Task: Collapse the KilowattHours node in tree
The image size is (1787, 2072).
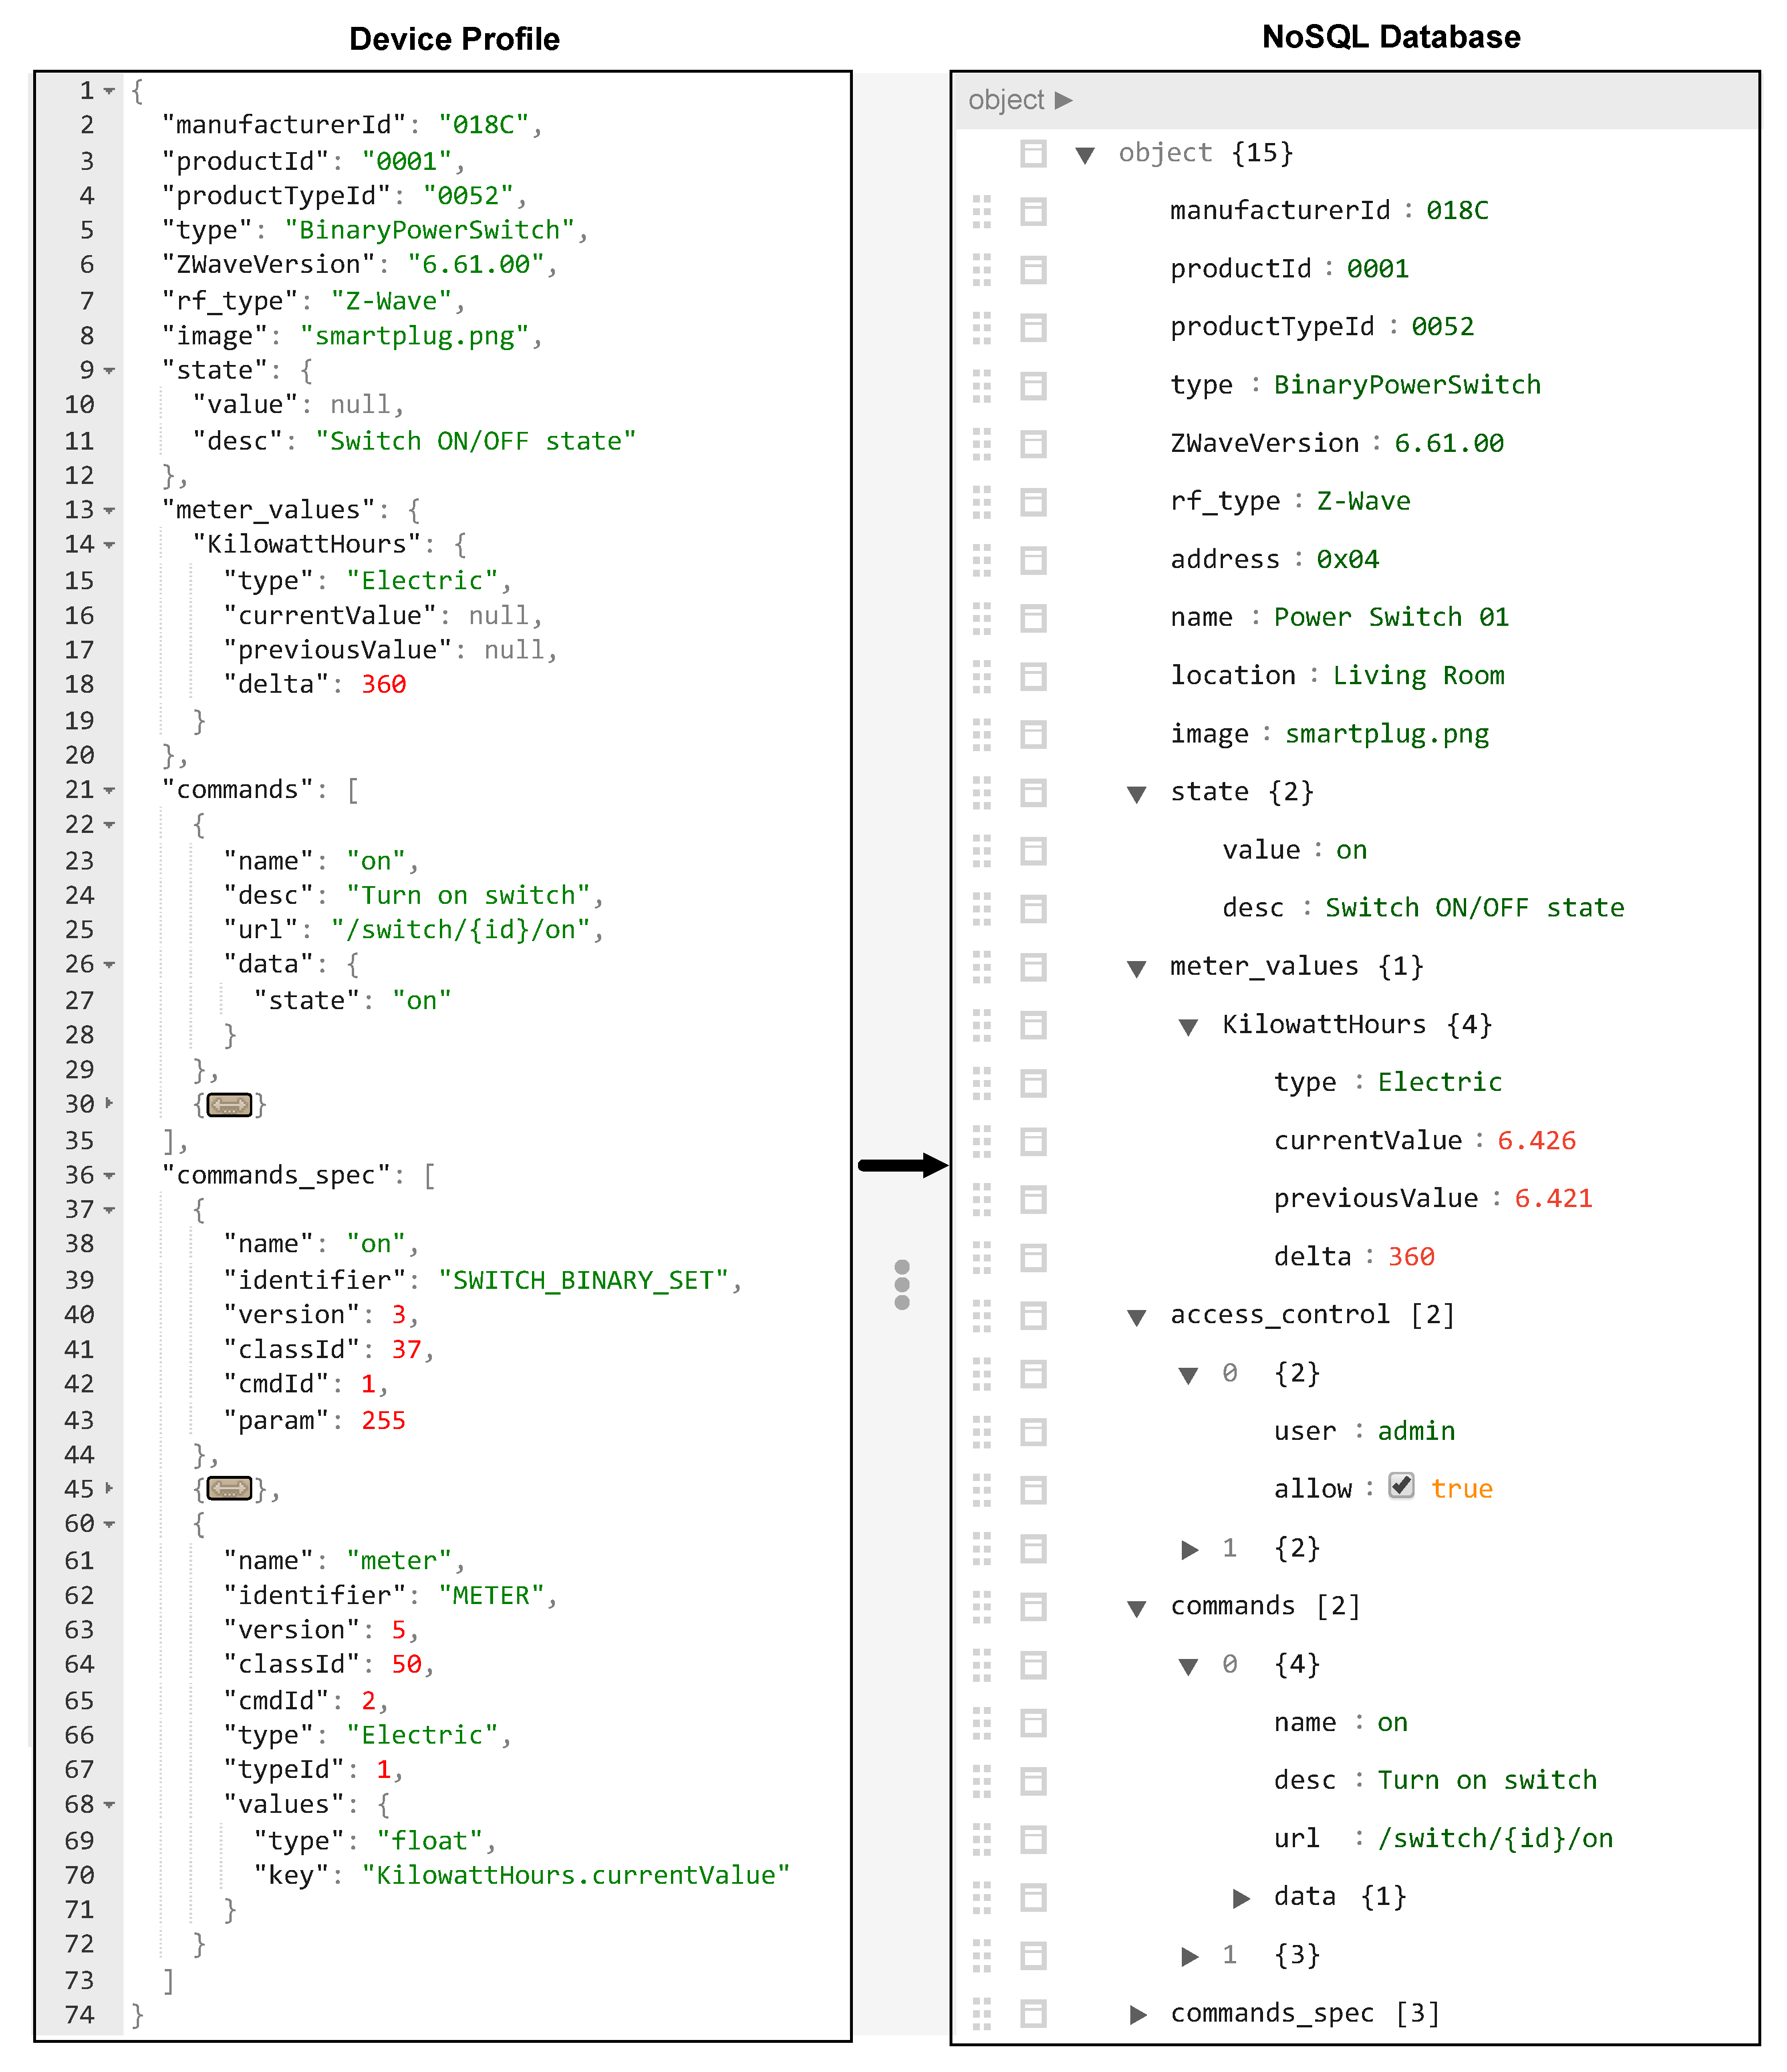Action: click(x=1188, y=1027)
